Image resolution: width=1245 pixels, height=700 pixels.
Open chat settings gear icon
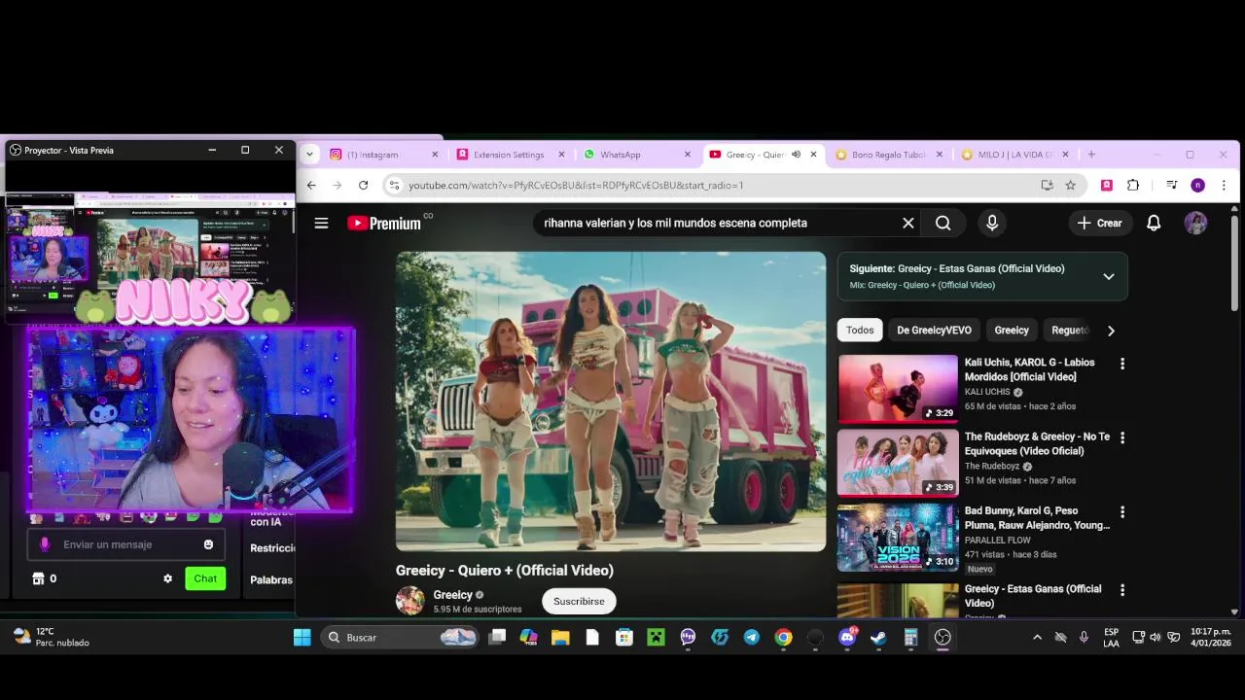167,578
